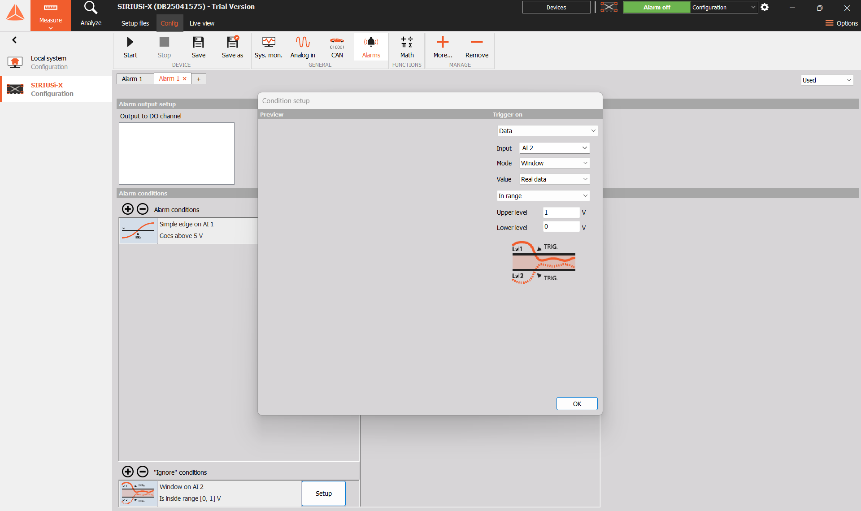Add a new alarm condition with plus

tap(128, 209)
